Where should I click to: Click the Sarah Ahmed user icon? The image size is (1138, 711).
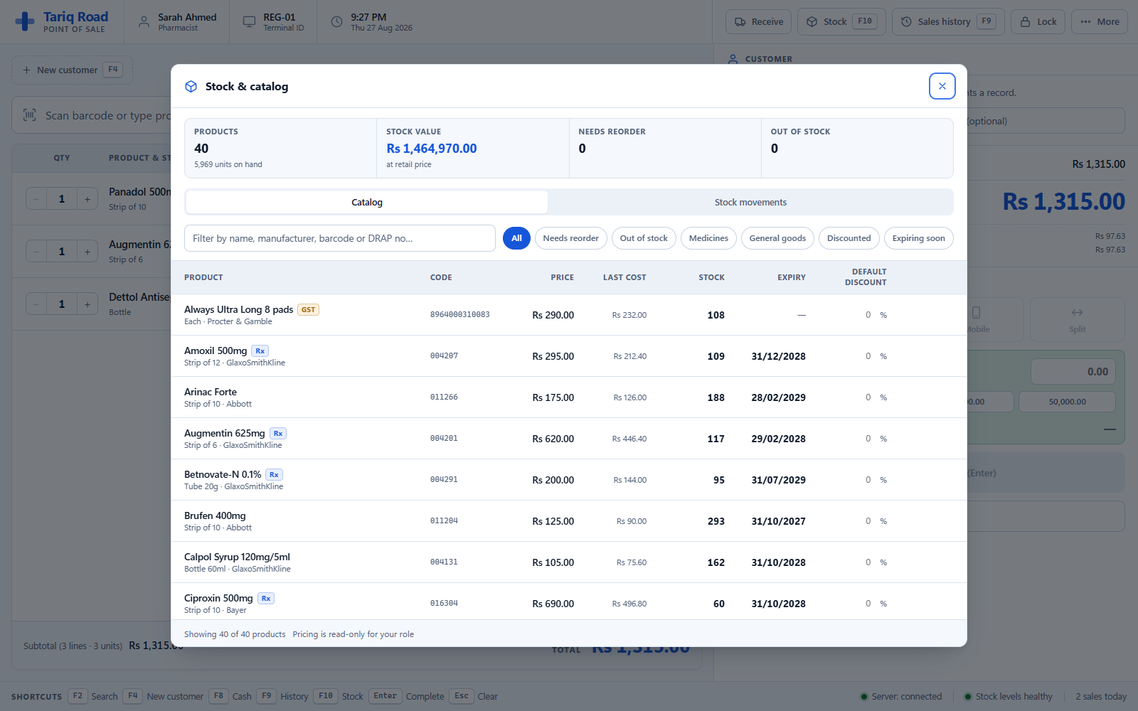(x=144, y=22)
